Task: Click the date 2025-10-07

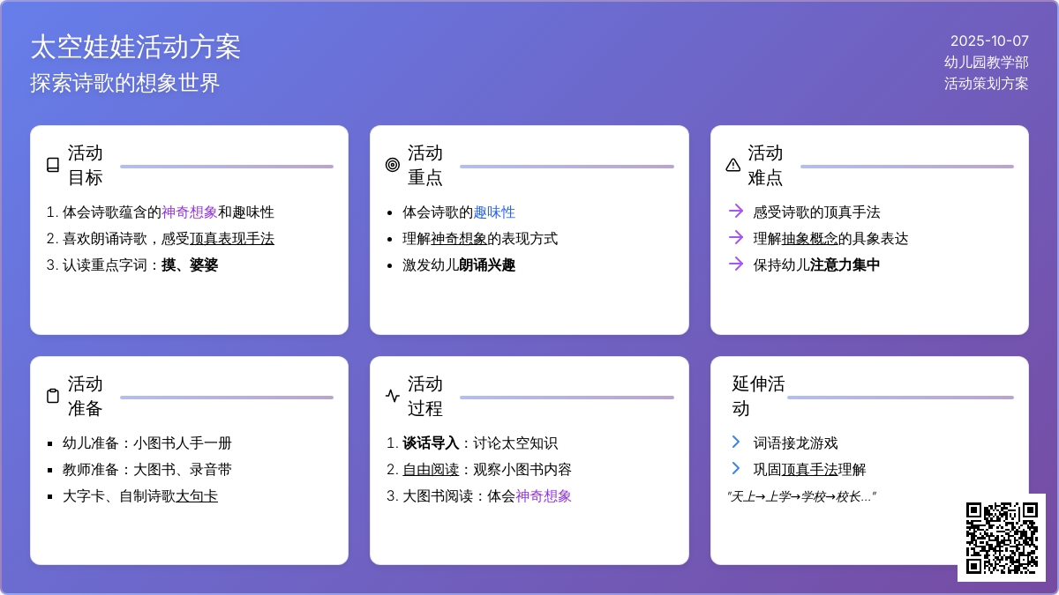Action: coord(989,41)
